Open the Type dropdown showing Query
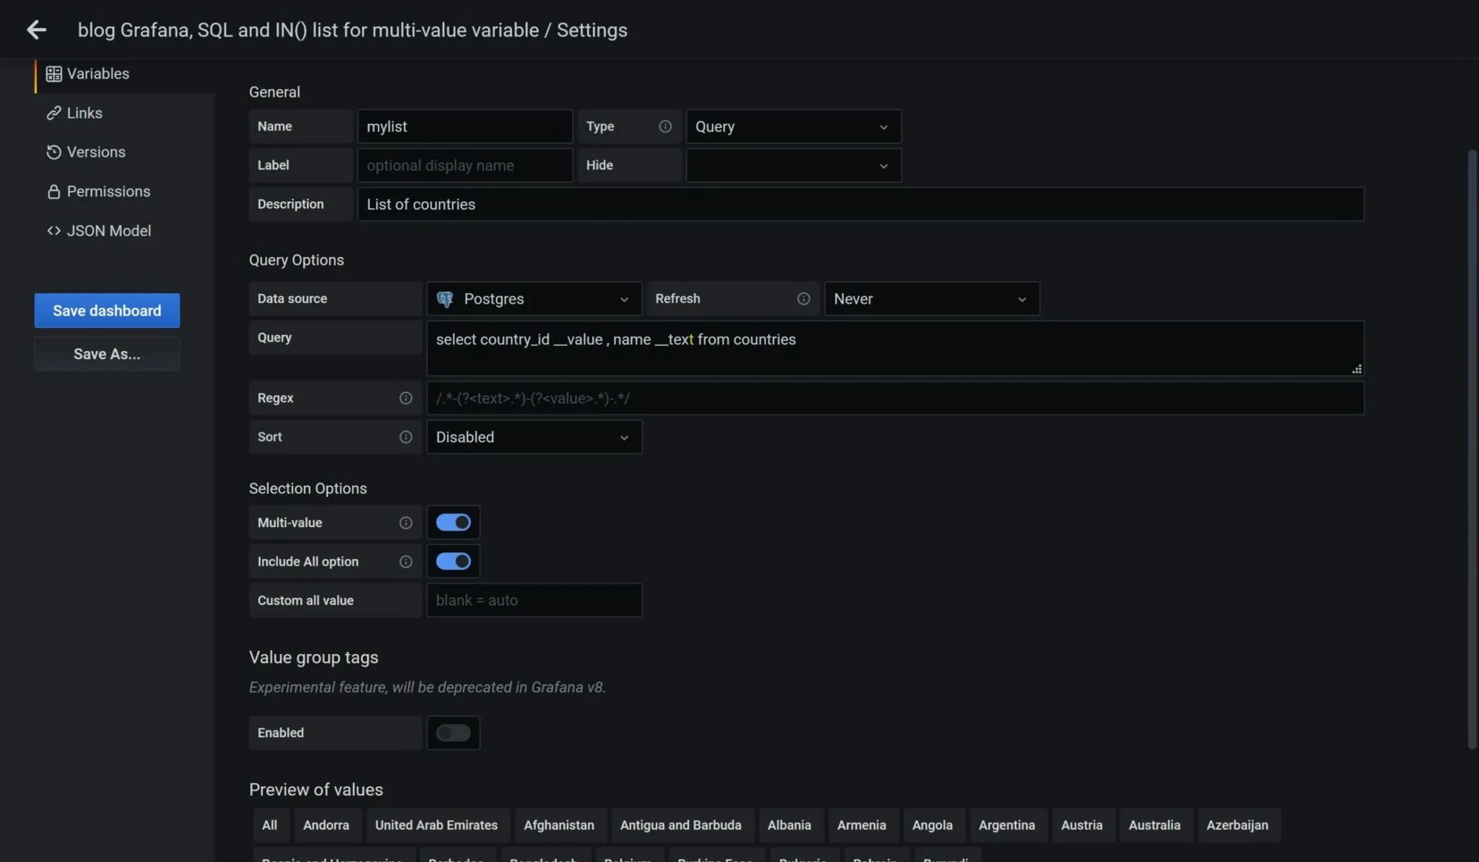This screenshot has height=862, width=1479. 793,127
